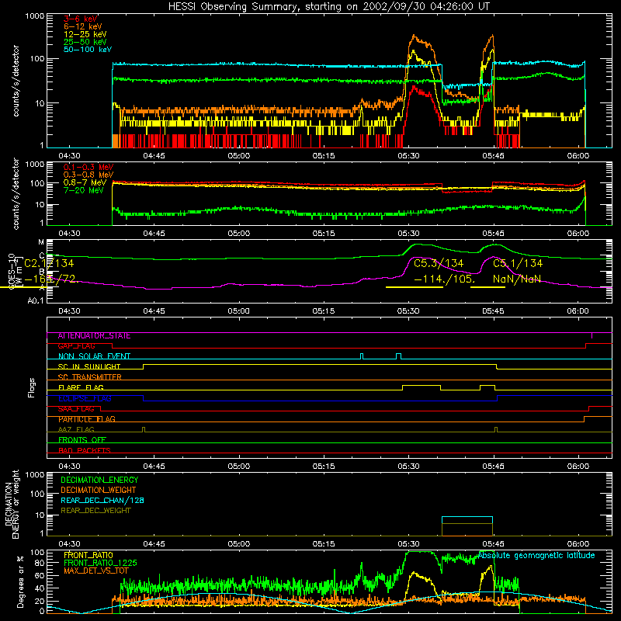Pick the 50-100 keV legend label
This screenshot has width=621, height=621.
click(x=88, y=50)
